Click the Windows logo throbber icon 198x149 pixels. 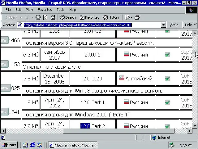(x=192, y=10)
